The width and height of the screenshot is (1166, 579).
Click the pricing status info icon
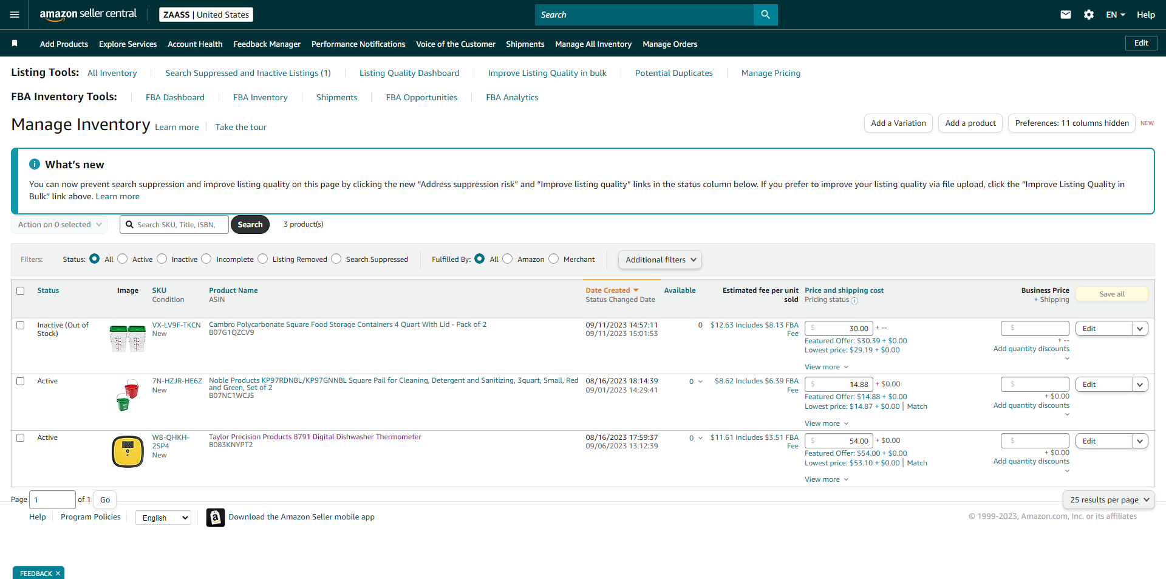[854, 301]
